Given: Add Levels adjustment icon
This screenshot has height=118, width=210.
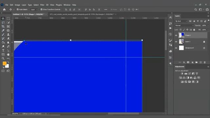Looking at the screenshot, I should [x=186, y=73].
